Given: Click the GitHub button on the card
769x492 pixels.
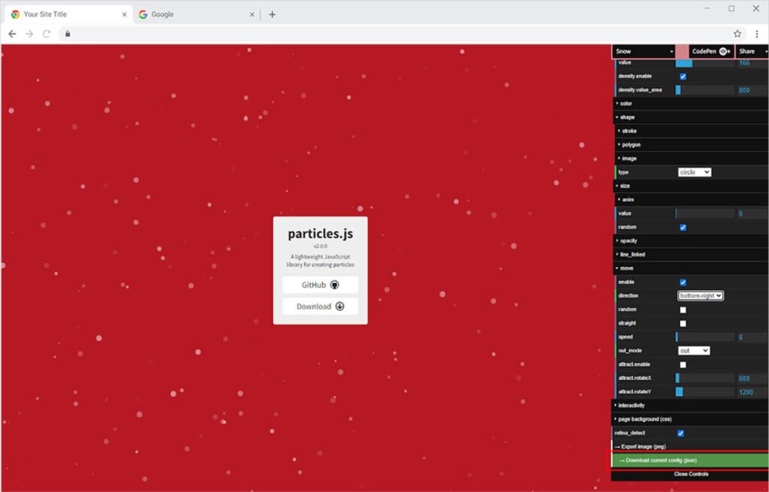Looking at the screenshot, I should pyautogui.click(x=320, y=285).
